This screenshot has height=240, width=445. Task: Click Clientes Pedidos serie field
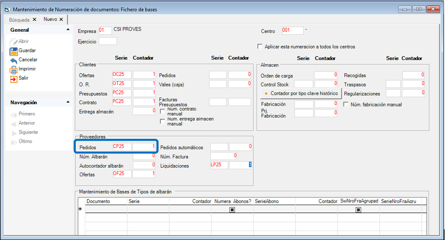218,75
